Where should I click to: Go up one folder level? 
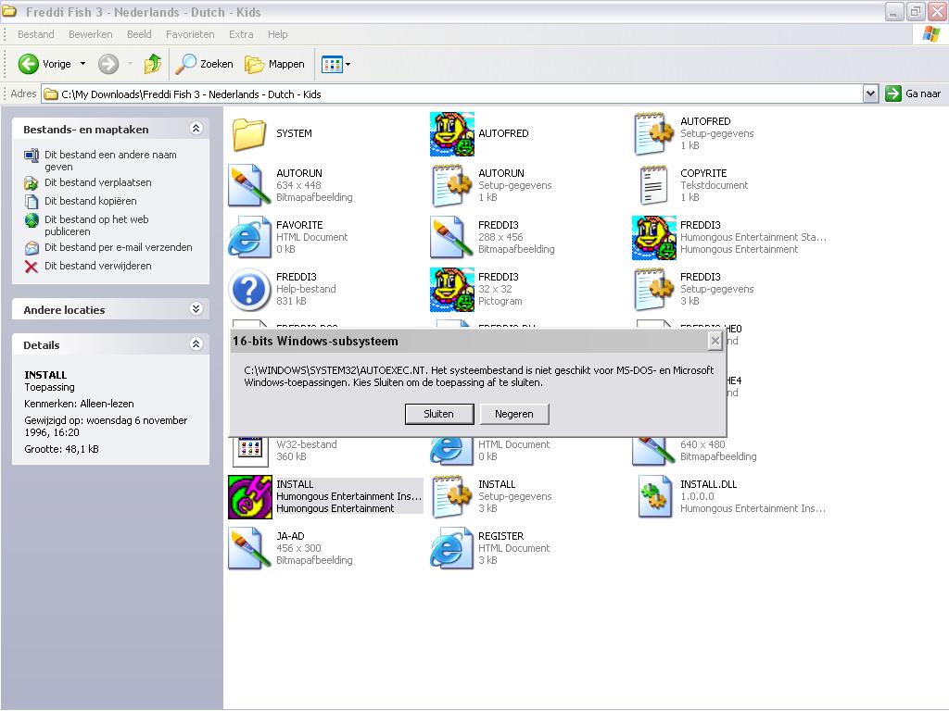point(153,64)
